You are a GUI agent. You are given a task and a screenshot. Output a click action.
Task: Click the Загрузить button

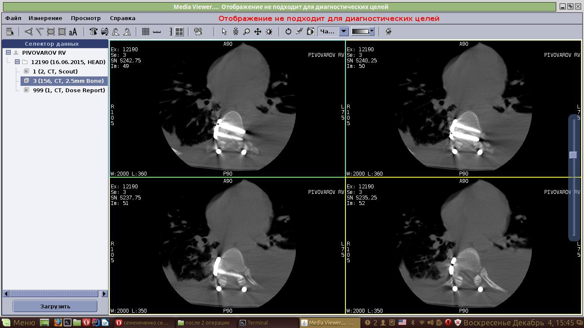click(x=55, y=306)
